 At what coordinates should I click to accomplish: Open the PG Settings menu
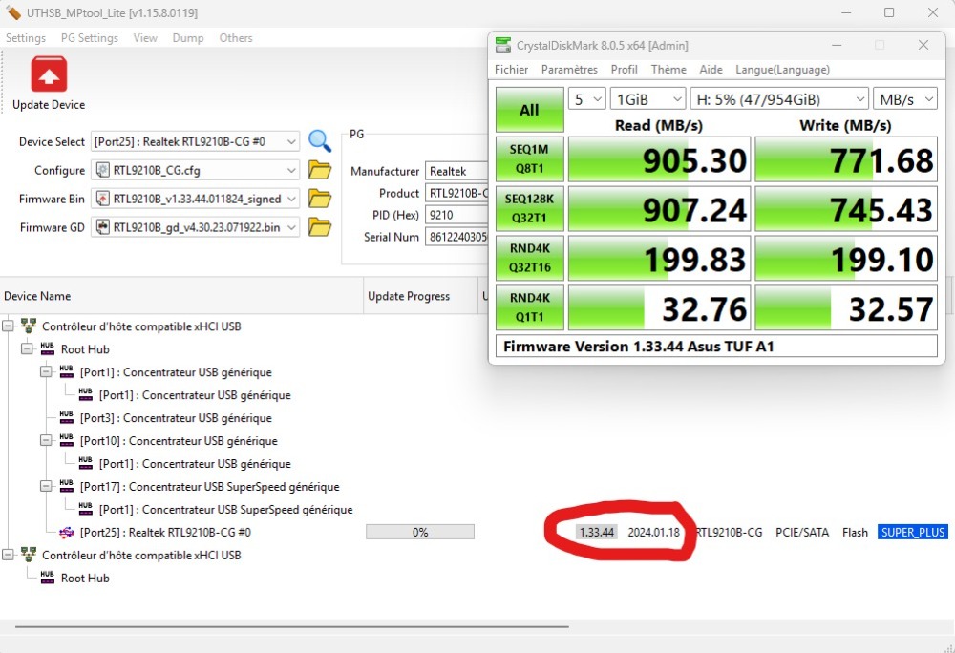click(x=89, y=38)
